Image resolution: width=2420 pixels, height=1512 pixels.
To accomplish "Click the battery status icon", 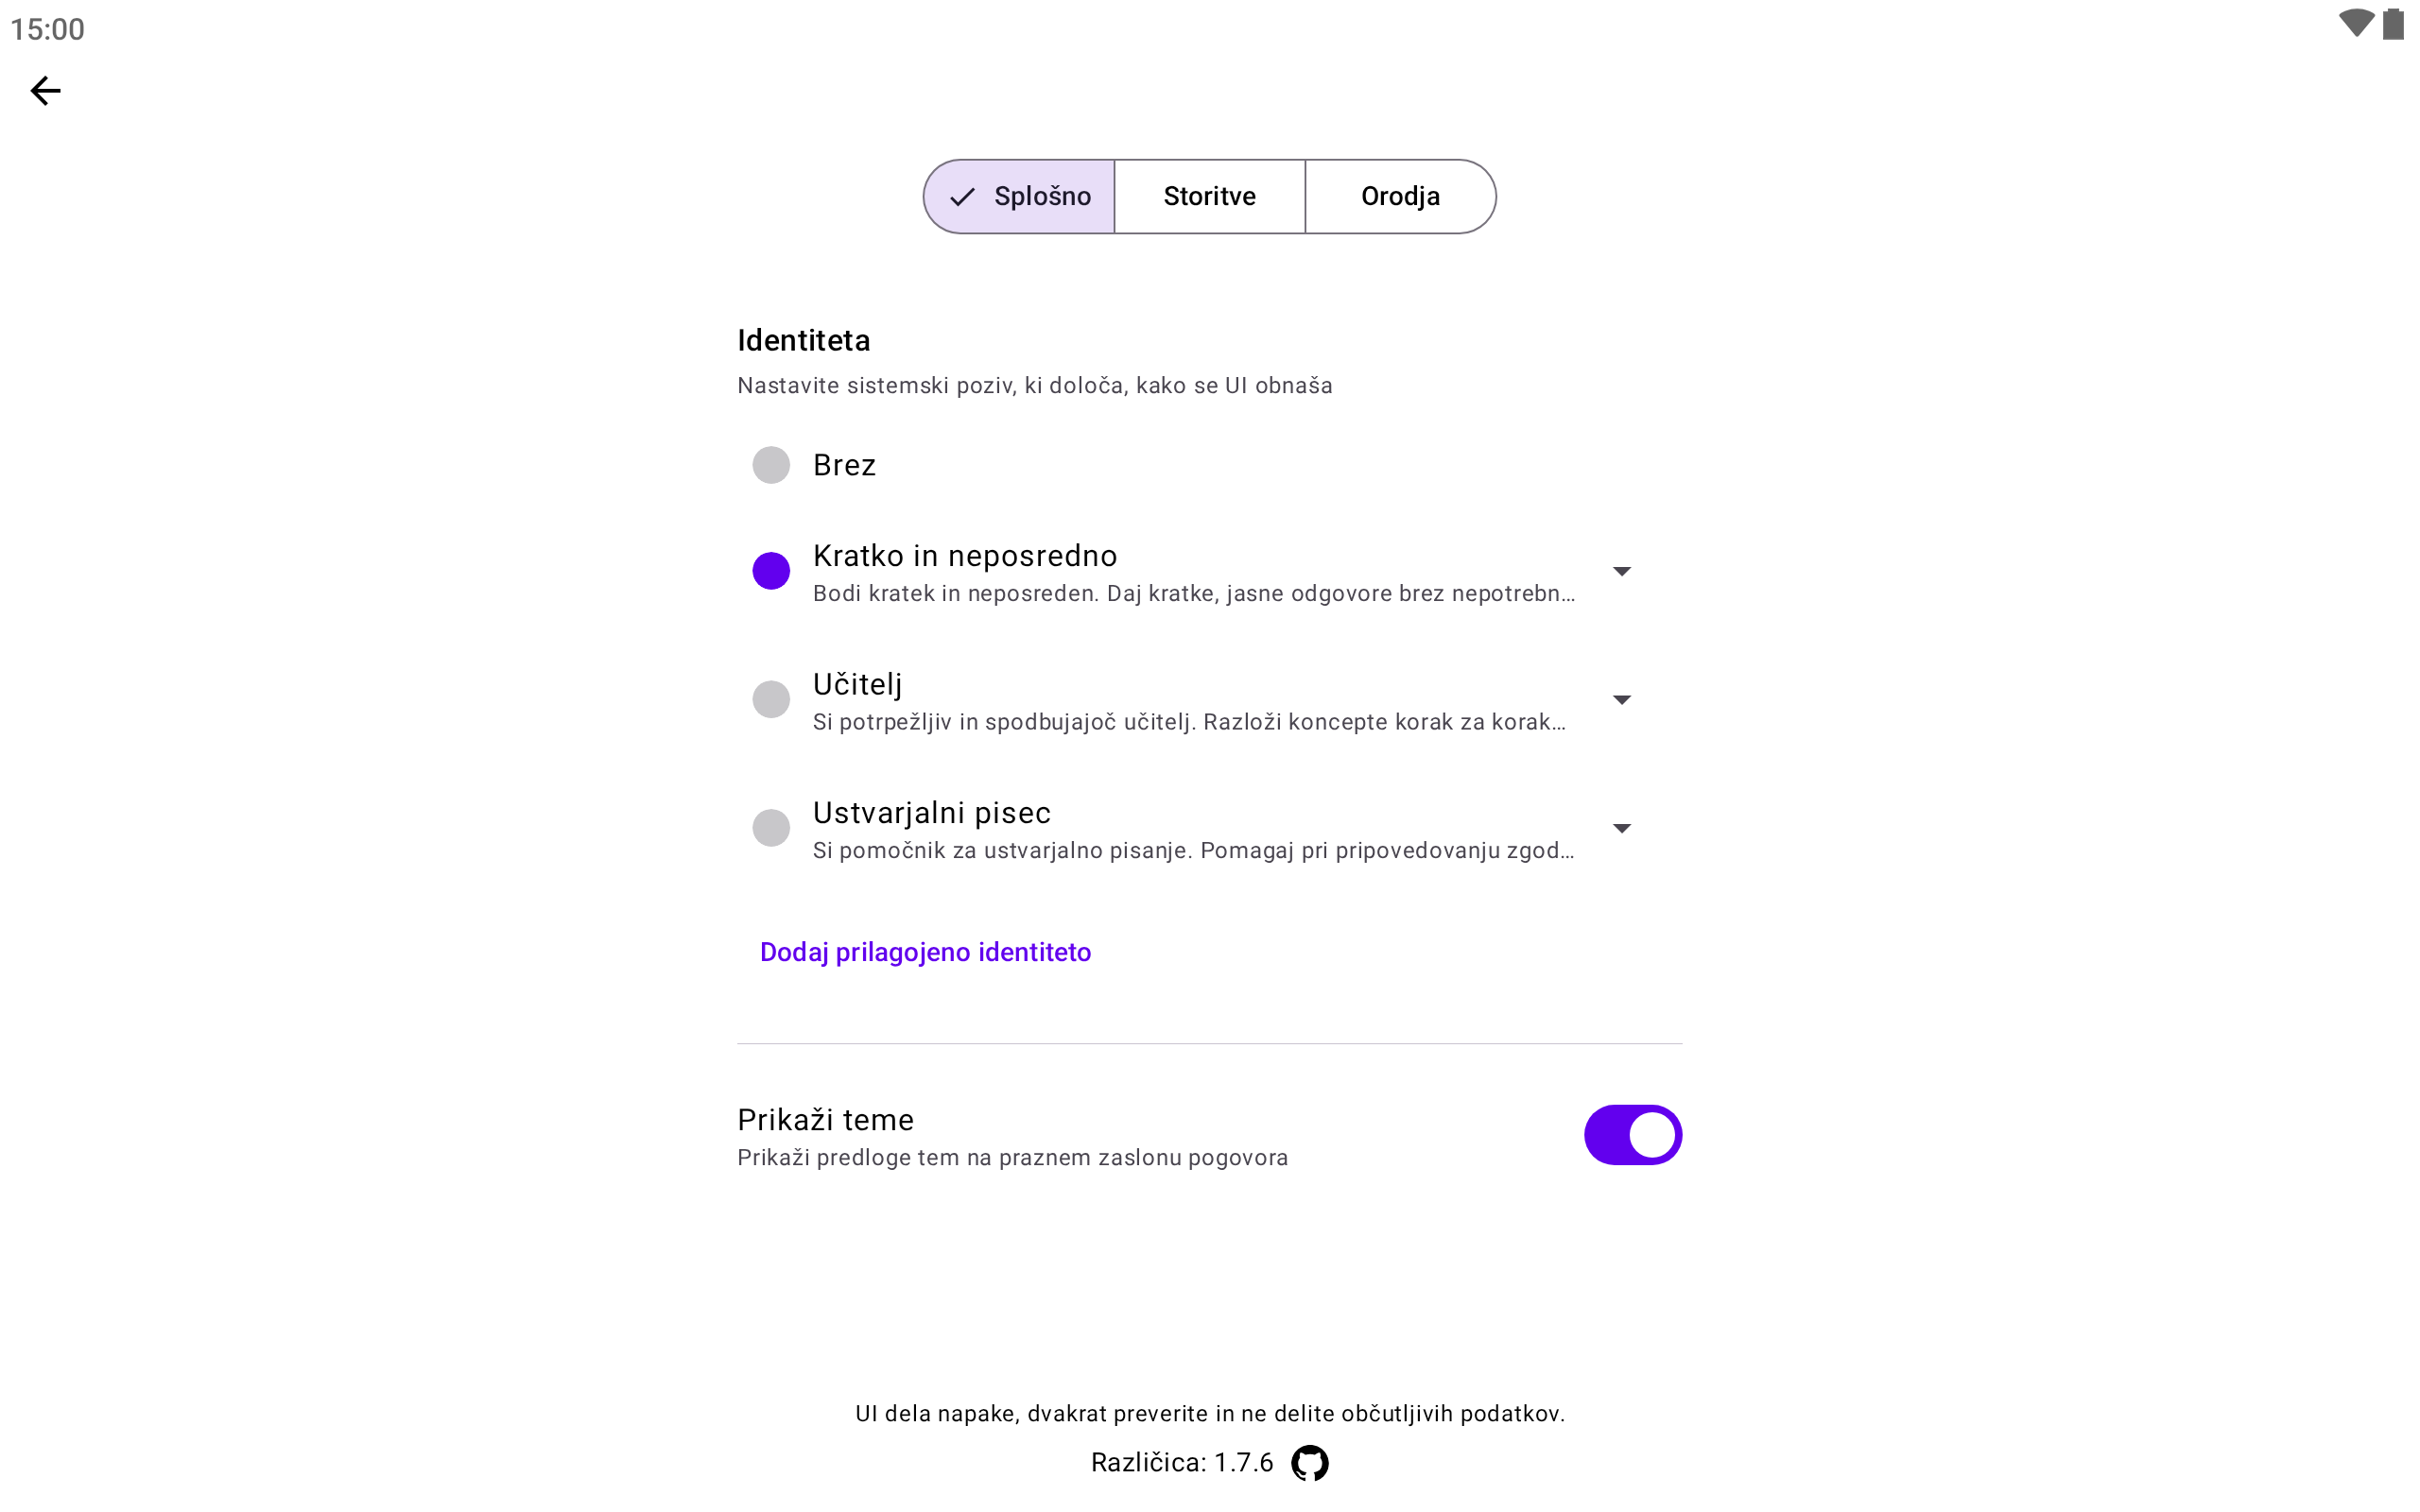I will pyautogui.click(x=2393, y=24).
